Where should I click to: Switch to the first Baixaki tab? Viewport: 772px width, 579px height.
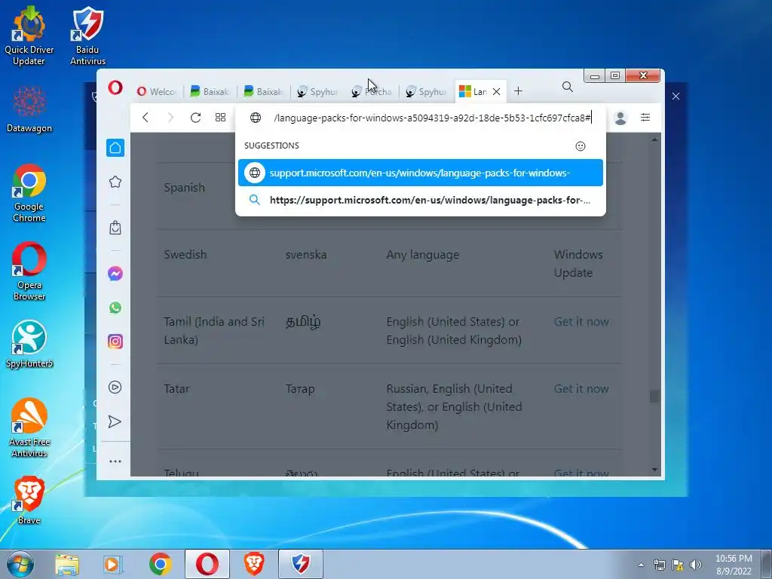210,91
